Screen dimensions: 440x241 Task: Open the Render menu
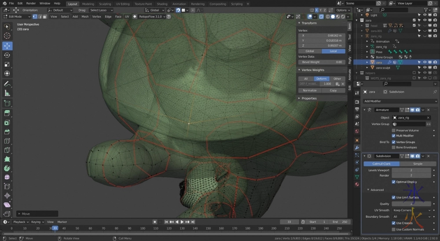coord(31,4)
